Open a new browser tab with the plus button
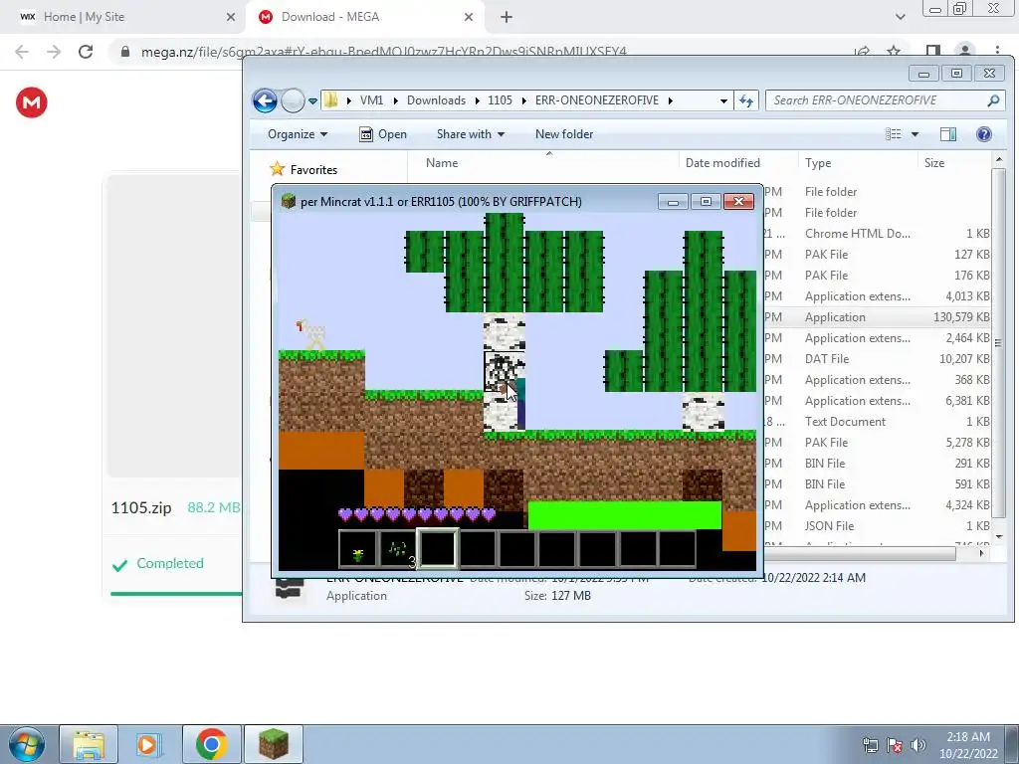This screenshot has width=1019, height=764. 507,17
